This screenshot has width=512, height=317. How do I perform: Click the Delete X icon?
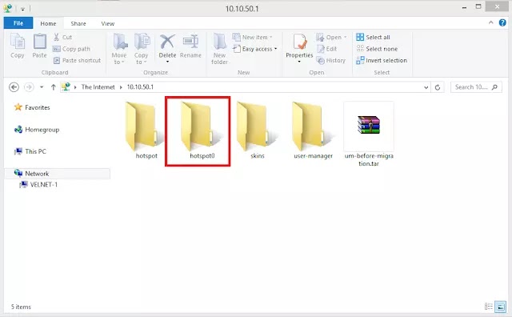point(167,42)
